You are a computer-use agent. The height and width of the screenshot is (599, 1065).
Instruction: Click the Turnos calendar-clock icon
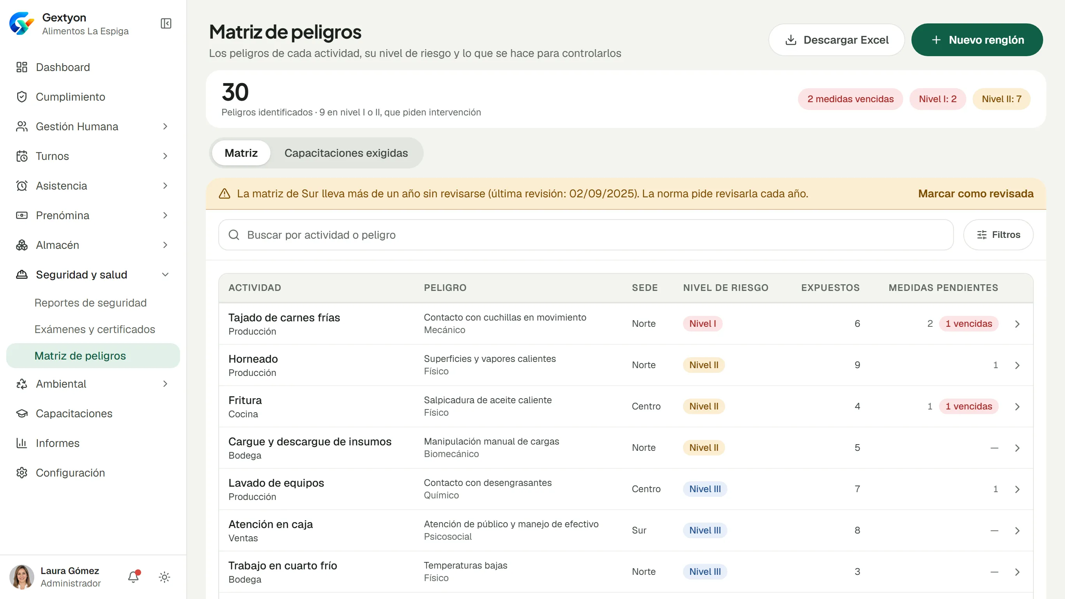21,156
